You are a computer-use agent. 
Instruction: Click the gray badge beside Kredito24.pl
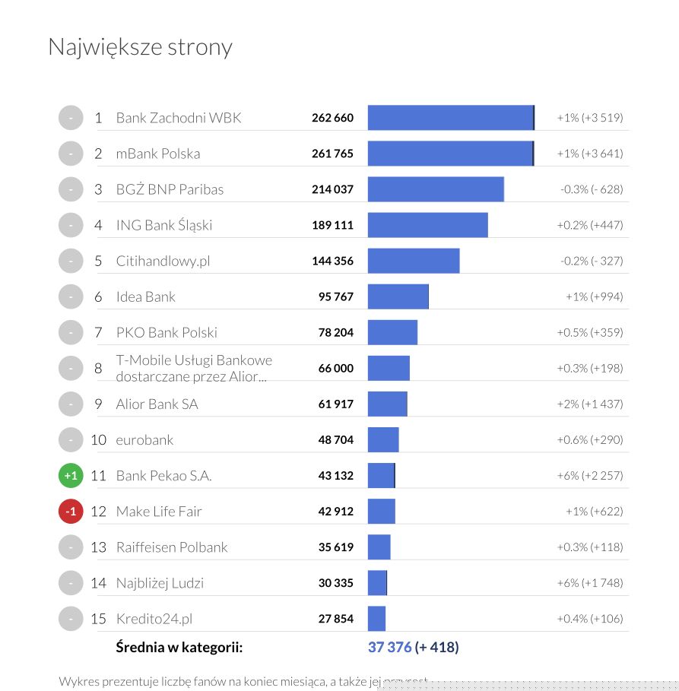(x=71, y=619)
